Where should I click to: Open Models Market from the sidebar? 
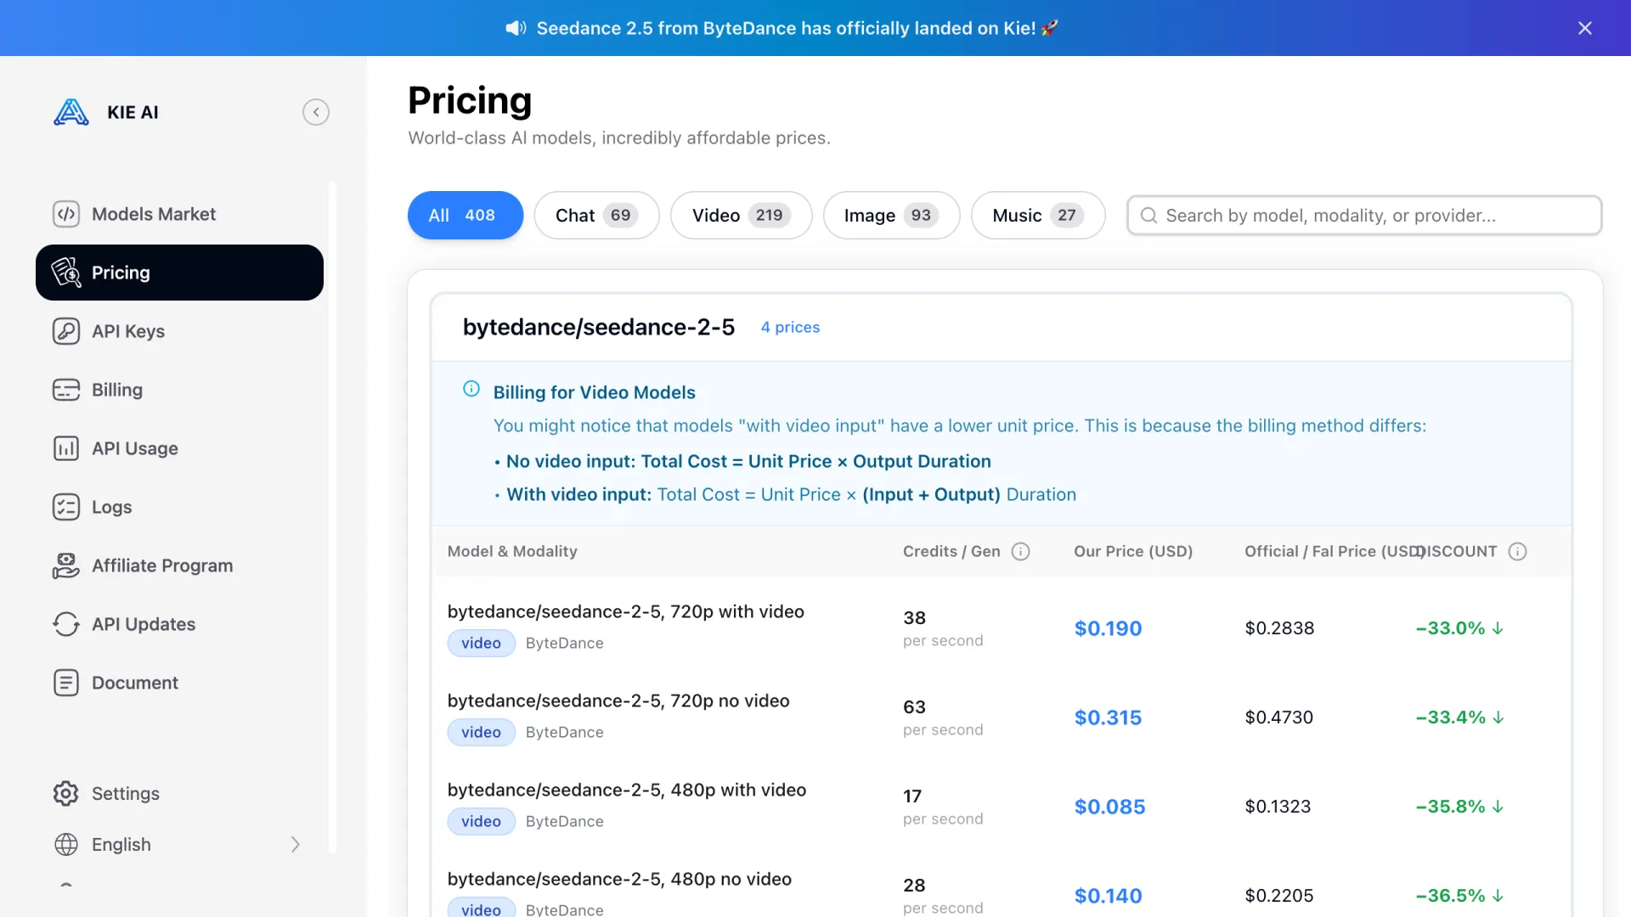[x=179, y=214]
